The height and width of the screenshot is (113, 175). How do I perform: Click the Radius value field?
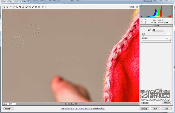pos(168,34)
